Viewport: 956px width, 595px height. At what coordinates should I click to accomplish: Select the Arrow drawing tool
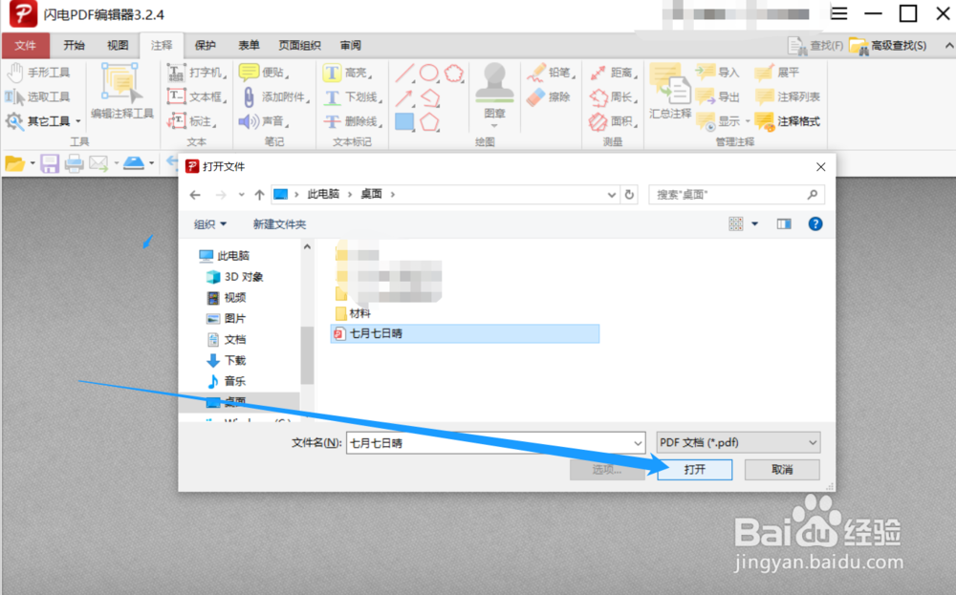pos(404,97)
